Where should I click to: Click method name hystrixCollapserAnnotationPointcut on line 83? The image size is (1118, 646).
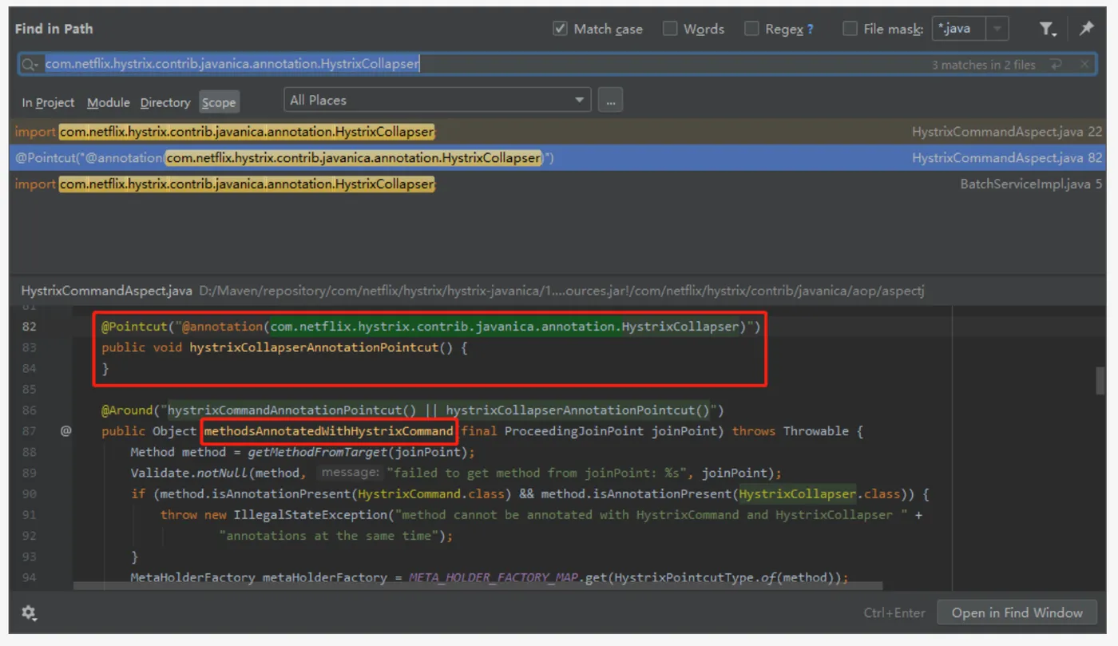pyautogui.click(x=315, y=347)
